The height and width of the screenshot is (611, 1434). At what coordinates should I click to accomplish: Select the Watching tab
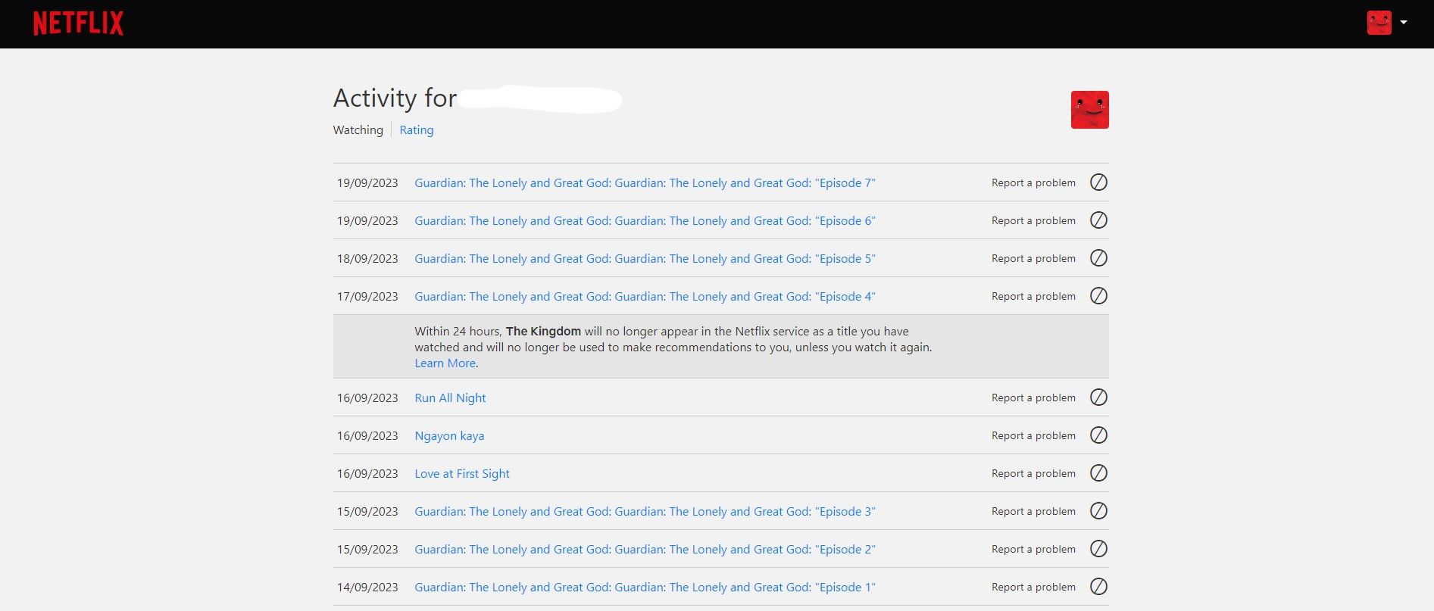pyautogui.click(x=358, y=130)
